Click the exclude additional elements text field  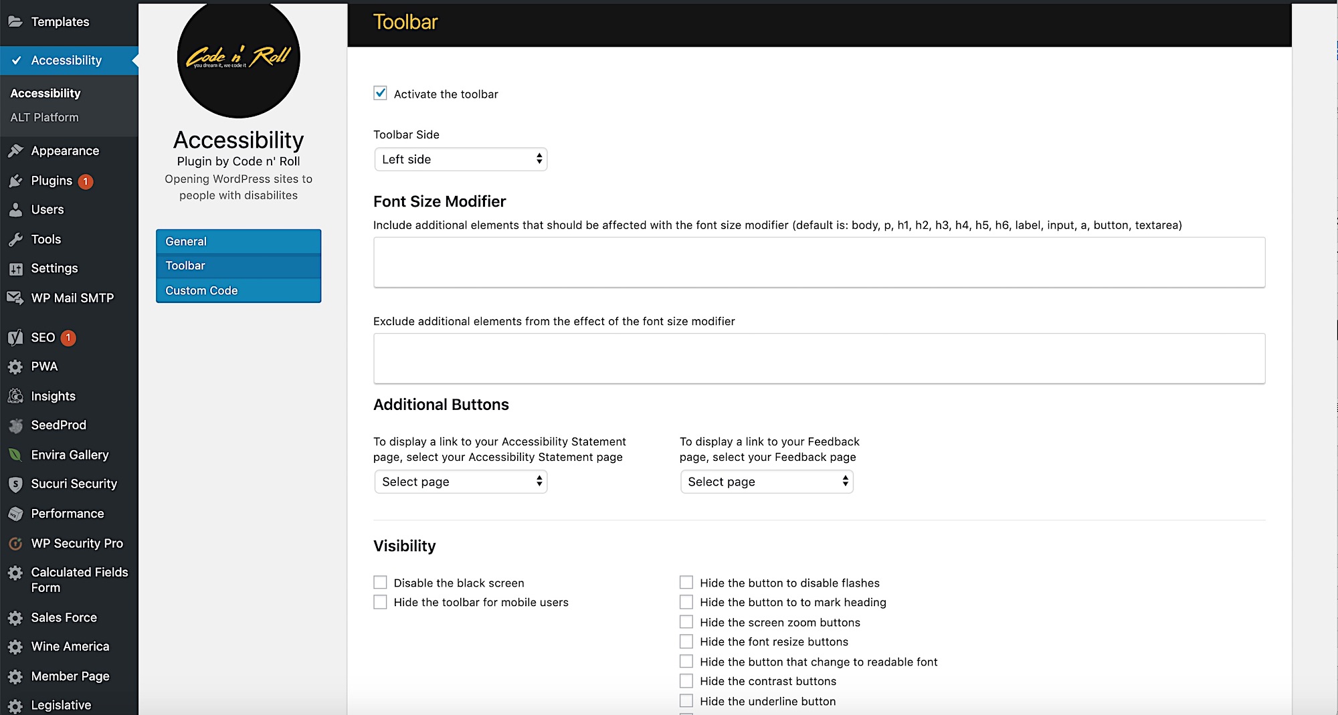(x=819, y=359)
